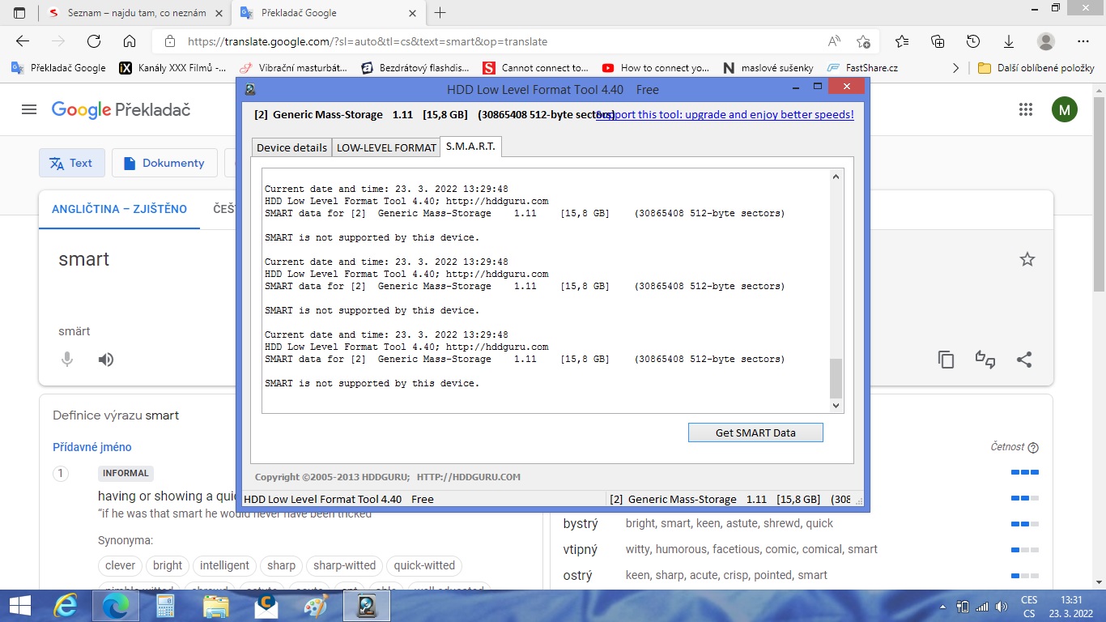The width and height of the screenshot is (1106, 622).
Task: Switch to the Seznam browser tab
Action: (x=136, y=13)
